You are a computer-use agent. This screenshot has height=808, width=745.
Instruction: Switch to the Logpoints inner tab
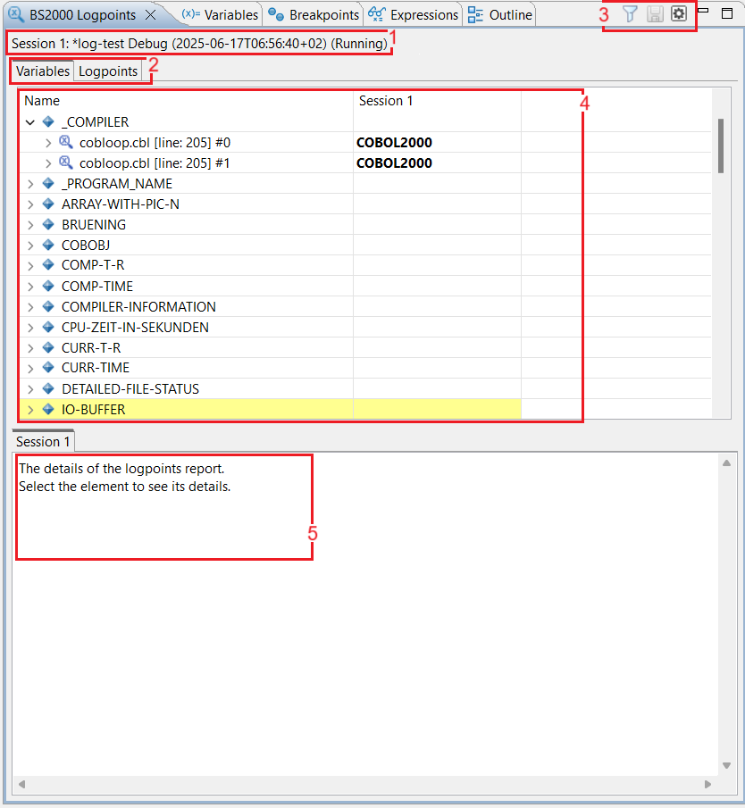pyautogui.click(x=108, y=71)
